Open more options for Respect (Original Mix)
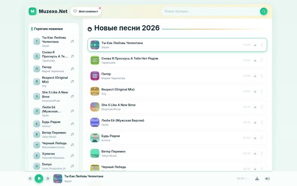This screenshot has width=297, height=186. 262,91
